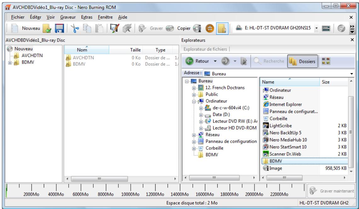Screen dimensions: 359x209
Task: Click the up one level folder icon
Action: [x=244, y=61]
